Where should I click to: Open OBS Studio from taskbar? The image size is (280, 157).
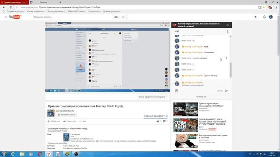(76, 154)
